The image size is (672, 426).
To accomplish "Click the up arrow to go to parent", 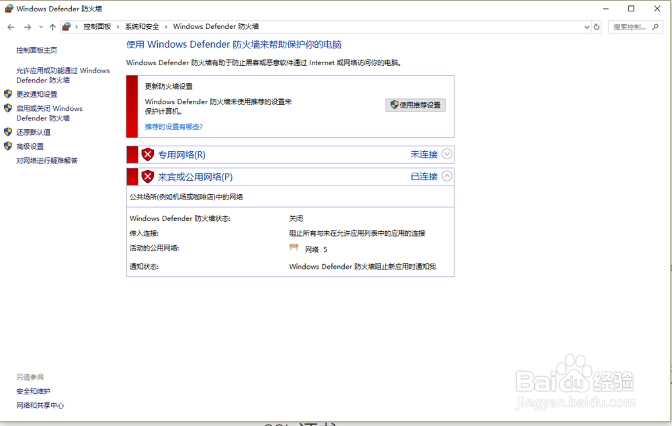I will click(x=52, y=26).
